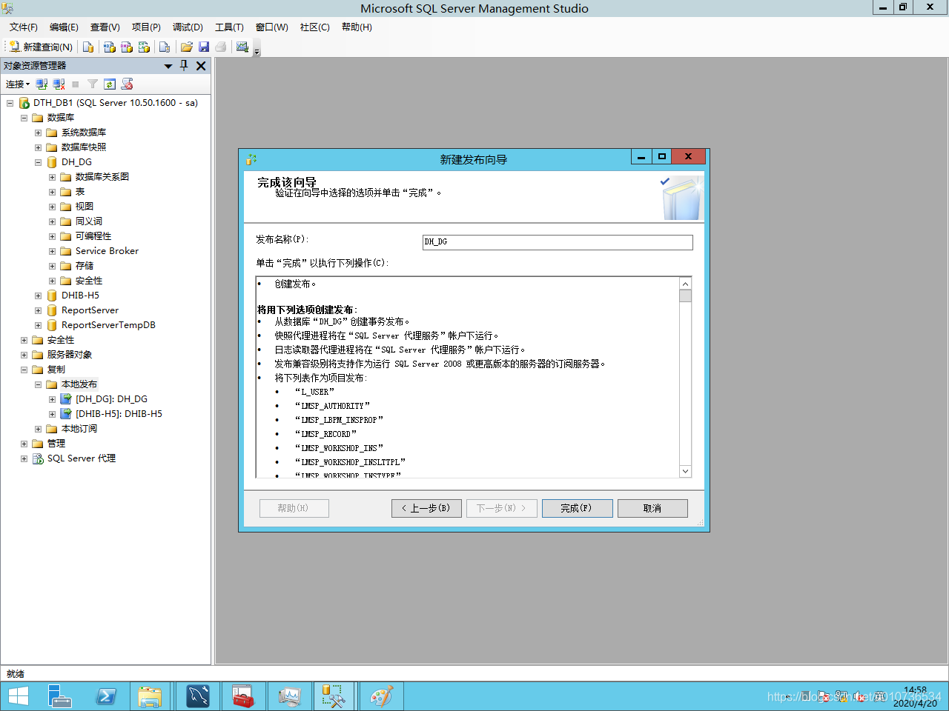Click the SQL Server Compact Query icon

tap(165, 47)
